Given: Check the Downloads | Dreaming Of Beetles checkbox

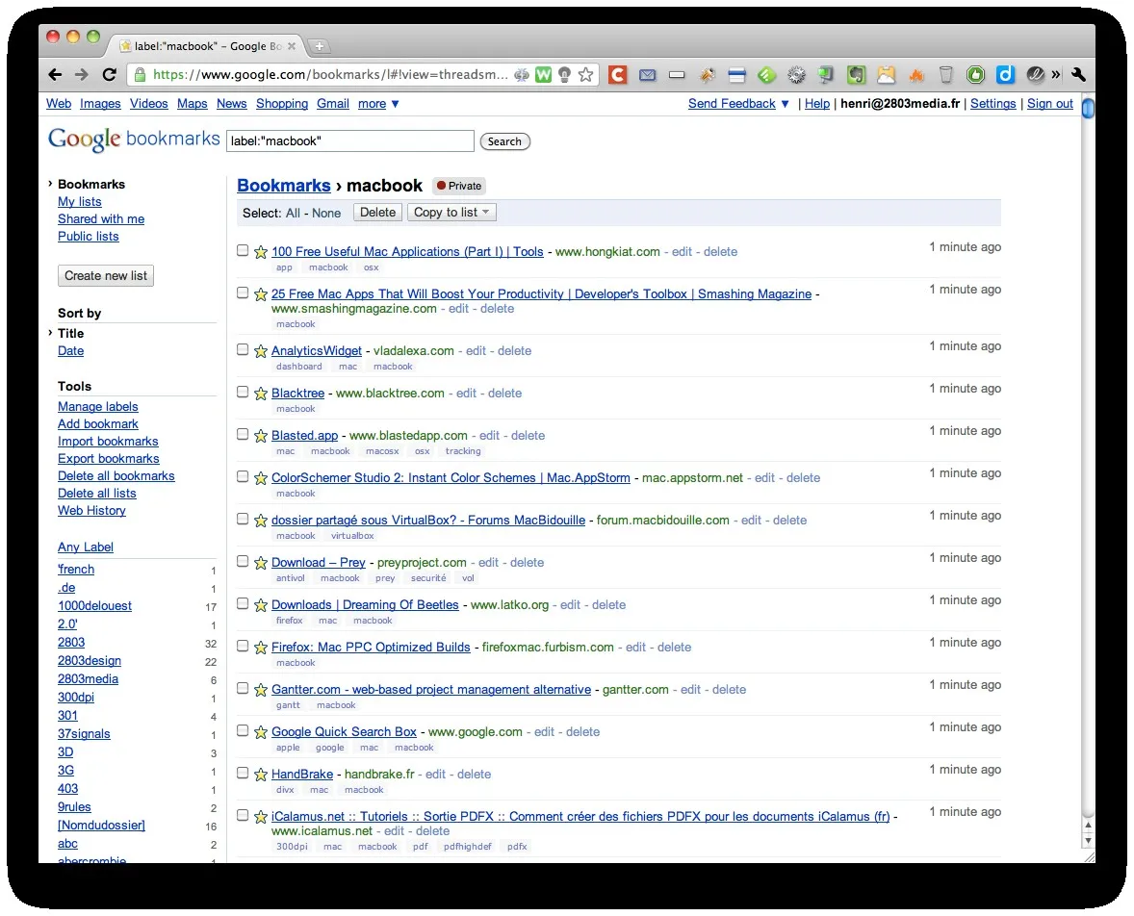Looking at the screenshot, I should point(243,603).
